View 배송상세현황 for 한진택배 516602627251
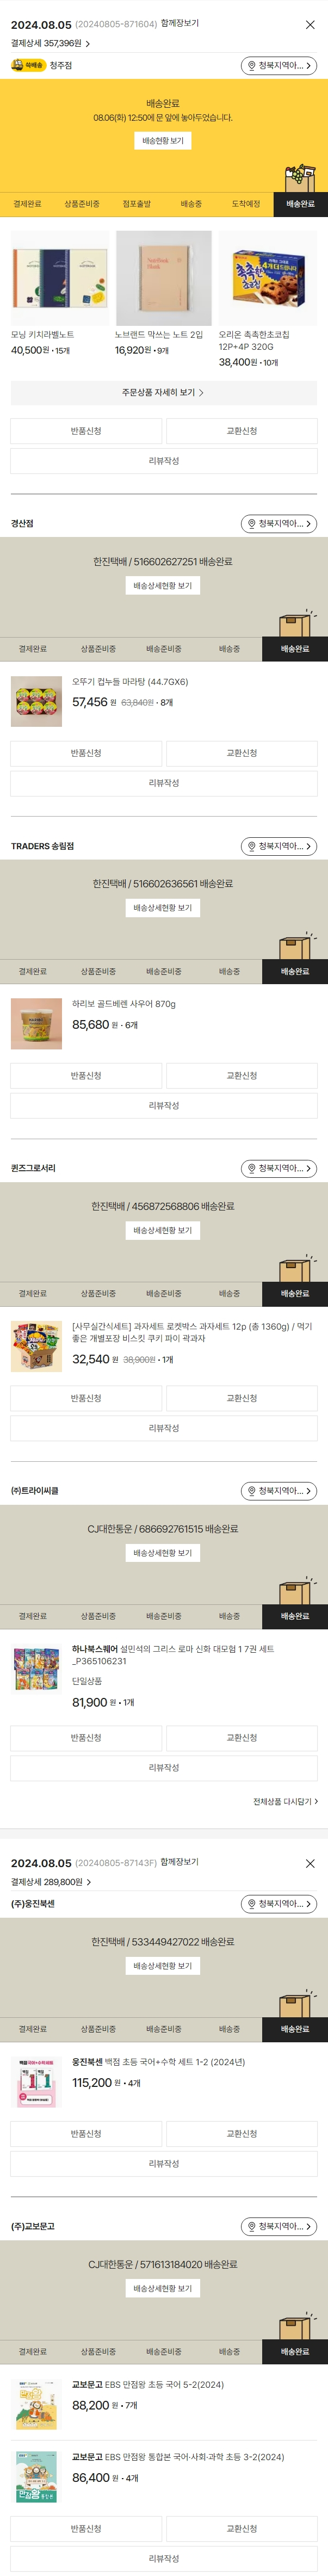The height and width of the screenshot is (2576, 328). pyautogui.click(x=163, y=586)
